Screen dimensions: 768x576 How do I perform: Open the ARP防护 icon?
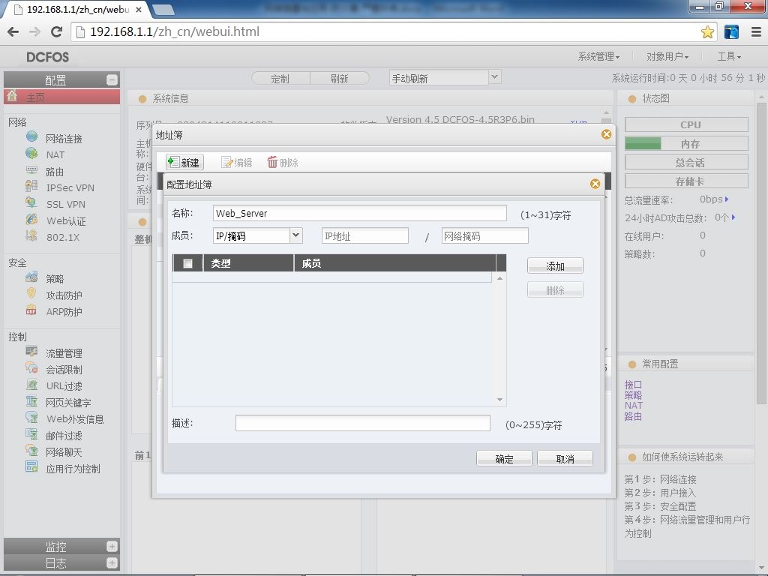[31, 310]
